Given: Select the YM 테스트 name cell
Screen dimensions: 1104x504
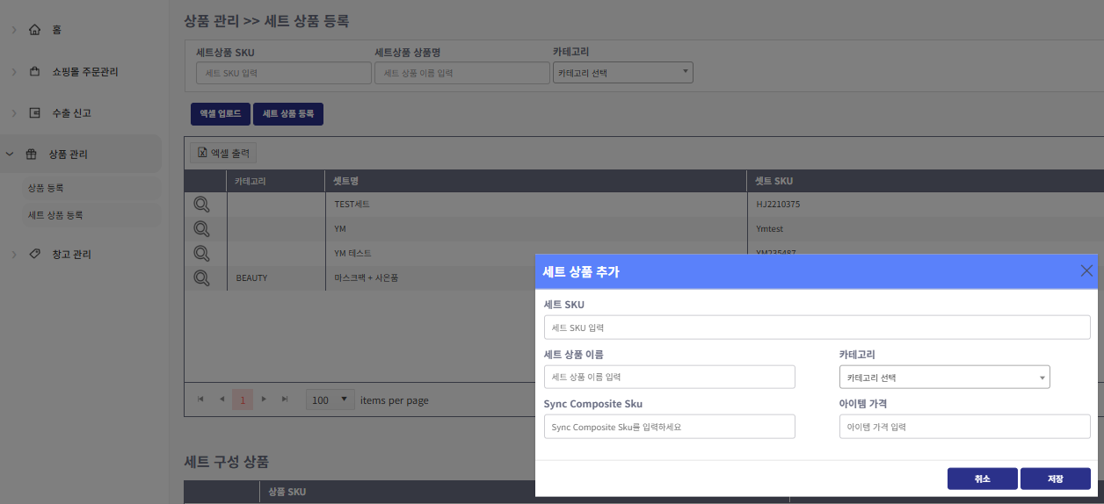Looking at the screenshot, I should pos(535,254).
